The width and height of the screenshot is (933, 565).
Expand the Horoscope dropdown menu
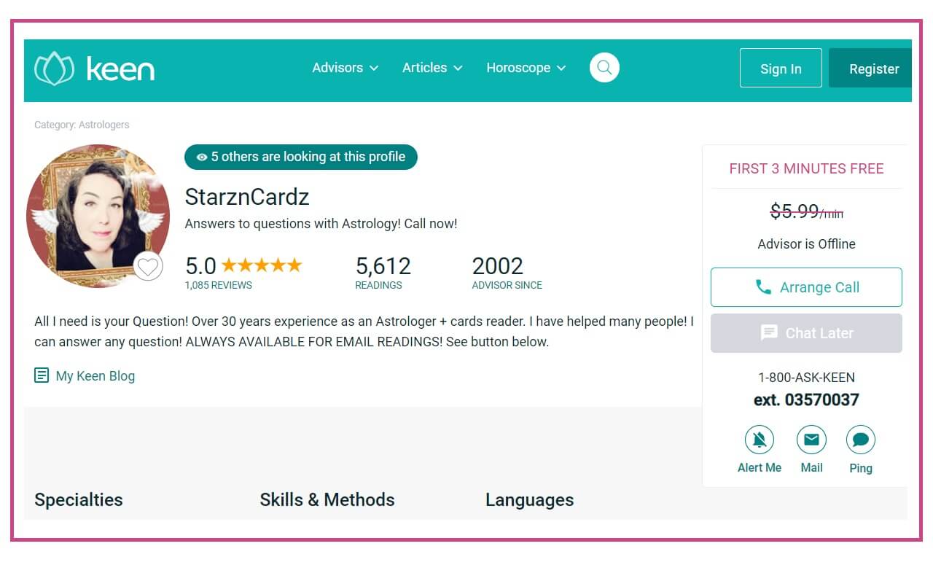point(526,68)
